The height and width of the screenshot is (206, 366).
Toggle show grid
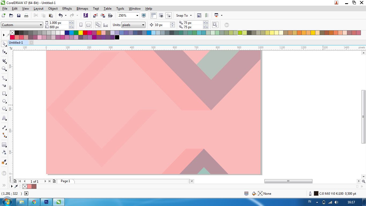(161, 16)
